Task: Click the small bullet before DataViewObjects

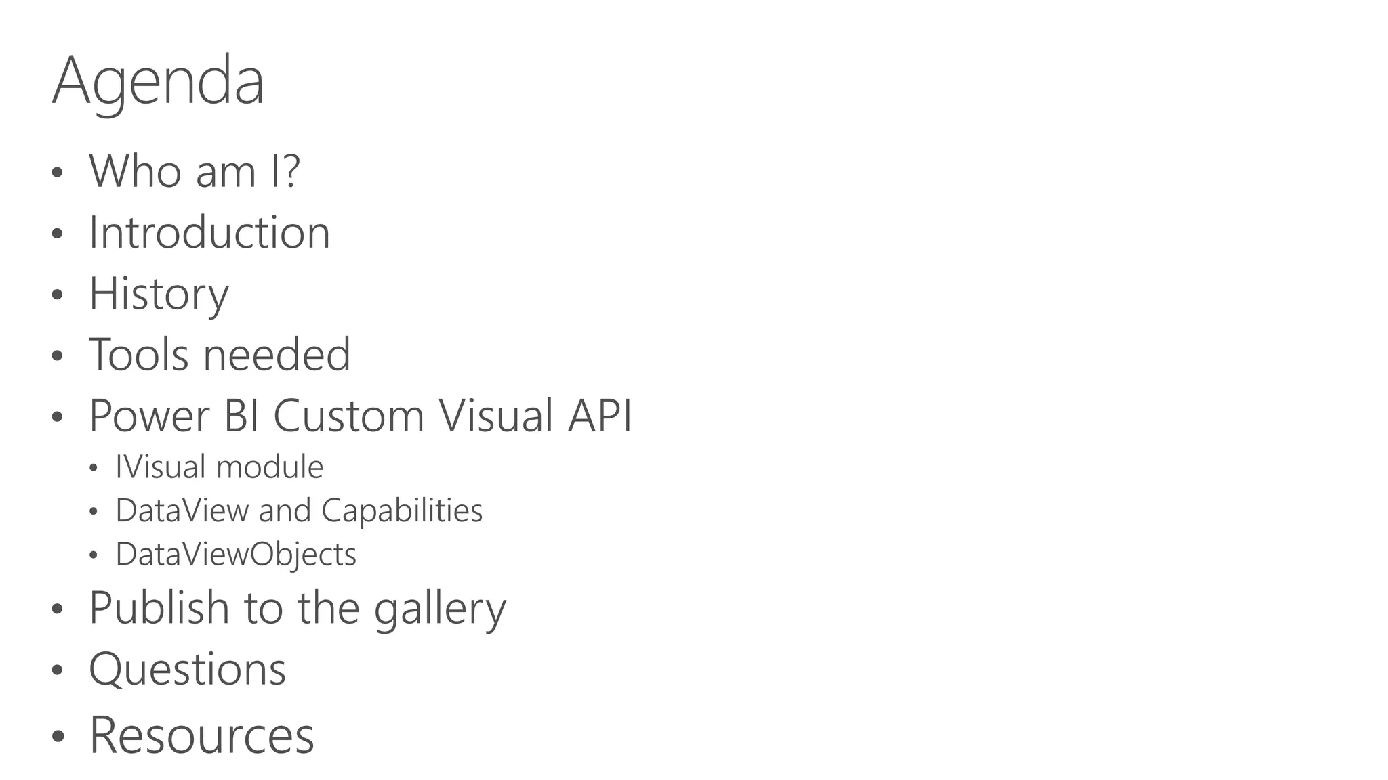Action: click(x=94, y=556)
